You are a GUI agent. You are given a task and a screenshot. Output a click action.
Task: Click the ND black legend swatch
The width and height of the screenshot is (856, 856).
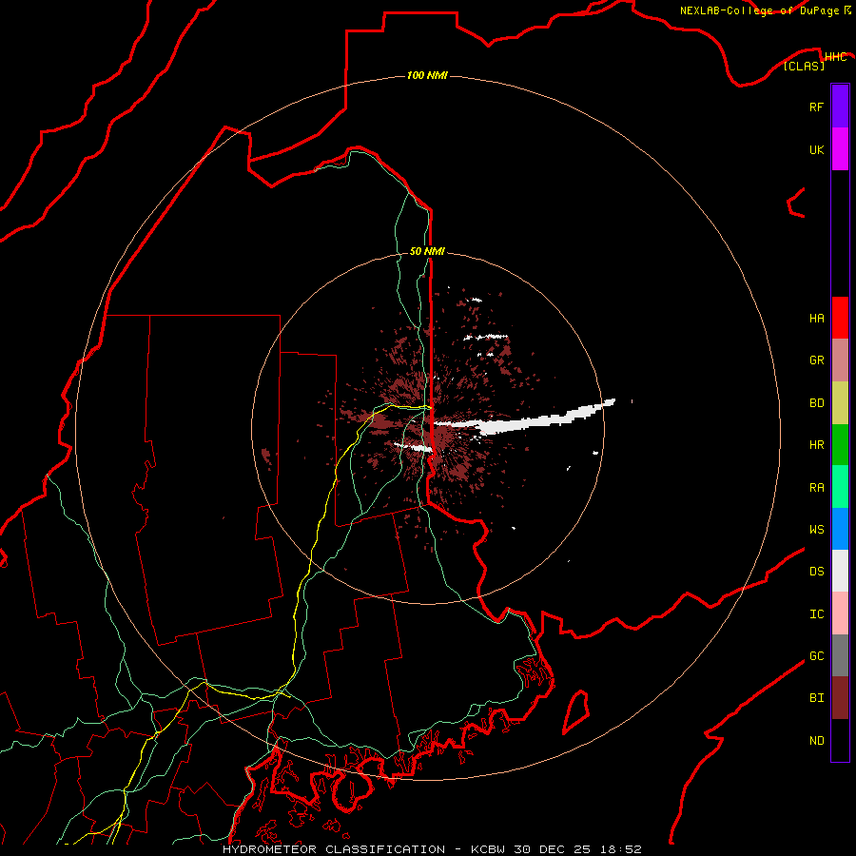840,740
